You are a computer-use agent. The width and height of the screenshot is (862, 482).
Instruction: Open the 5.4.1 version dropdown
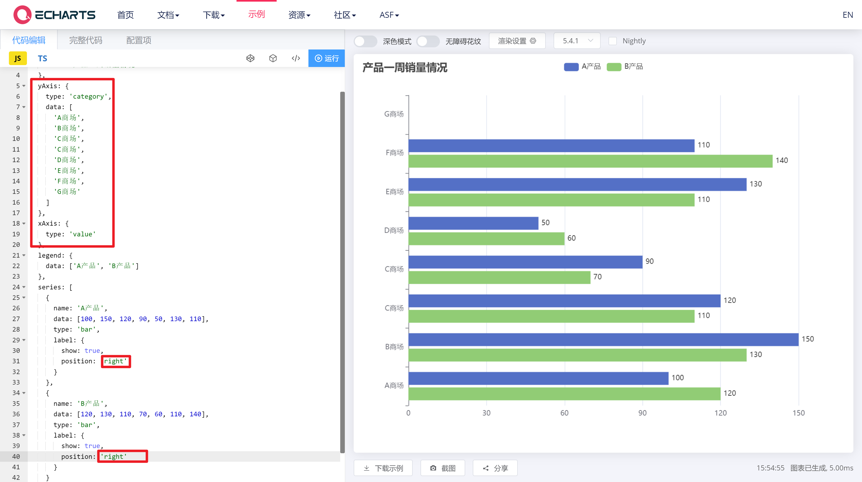click(x=576, y=40)
